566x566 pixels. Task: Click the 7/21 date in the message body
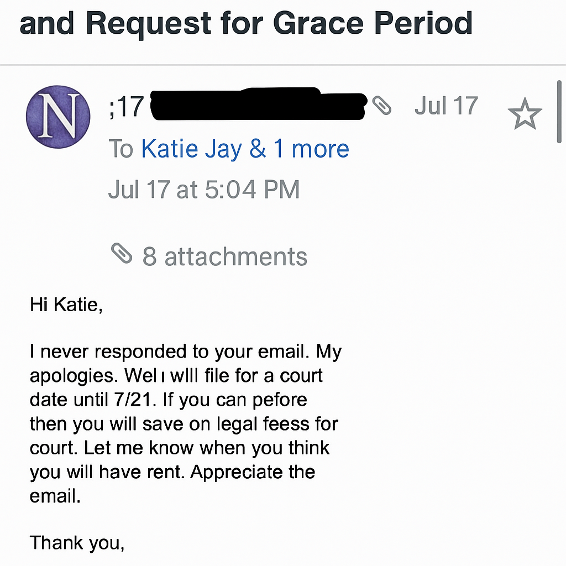pyautogui.click(x=143, y=400)
